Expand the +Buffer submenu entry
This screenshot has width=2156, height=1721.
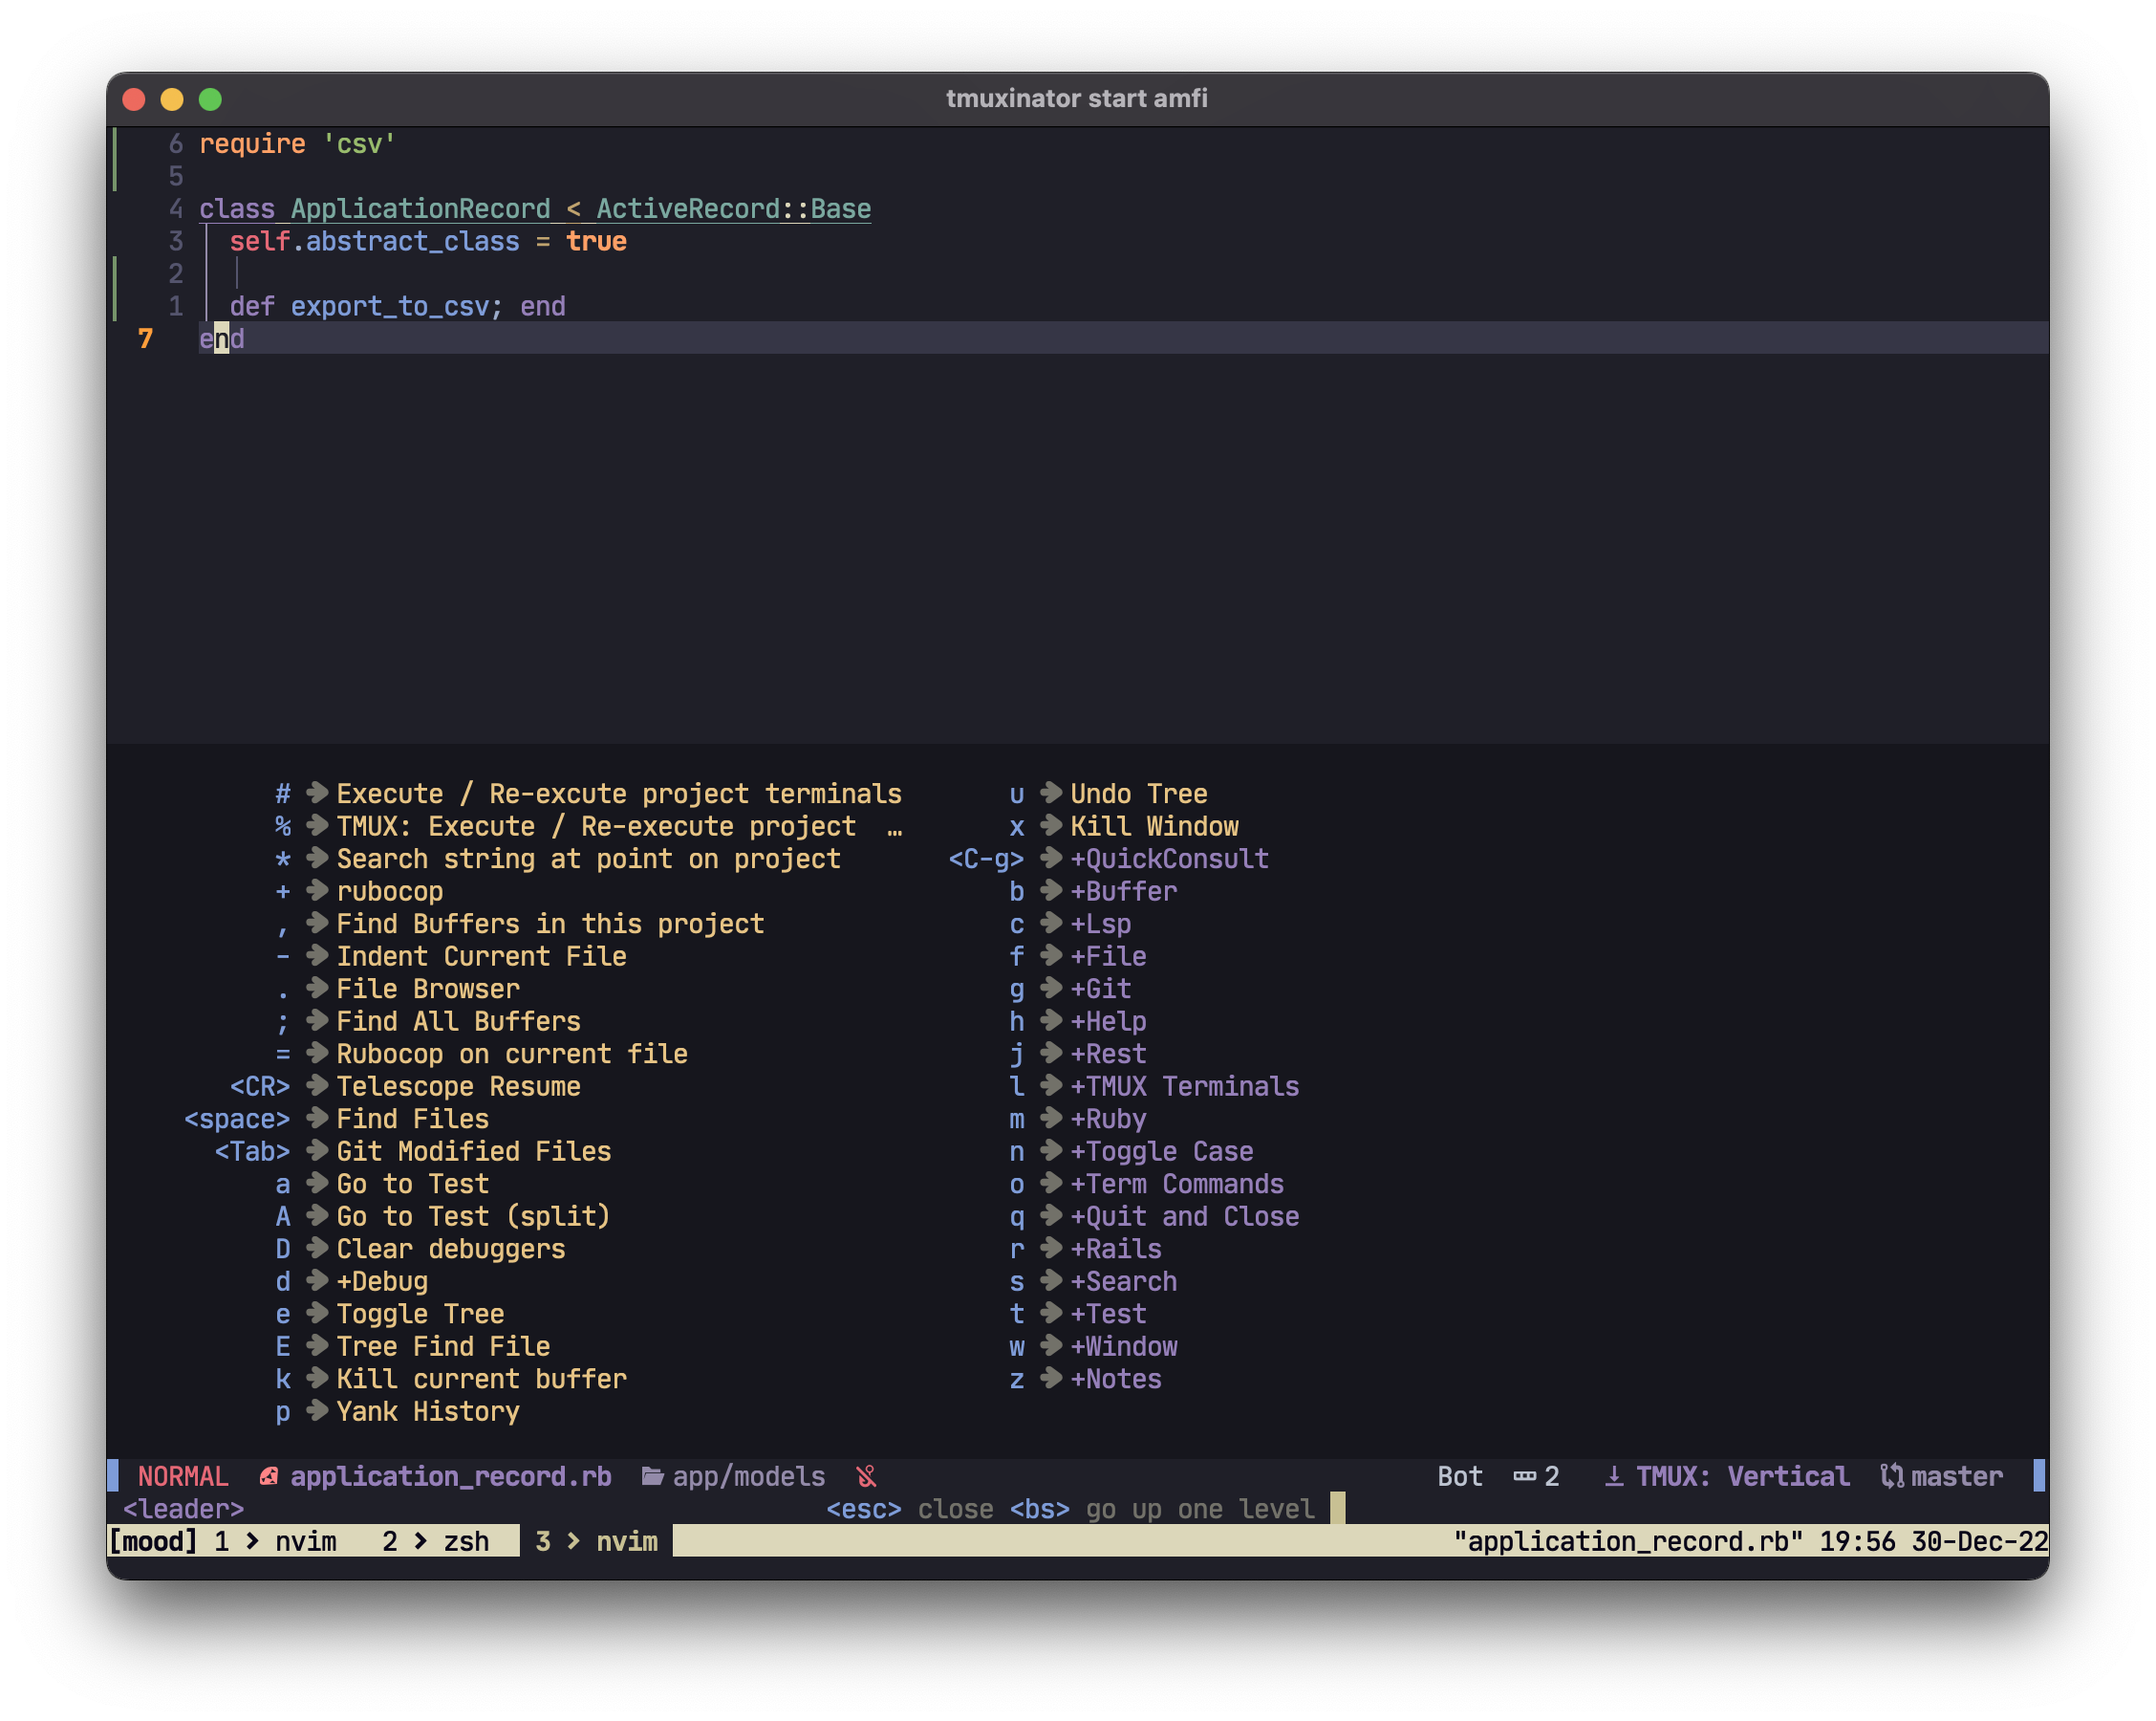(1123, 891)
